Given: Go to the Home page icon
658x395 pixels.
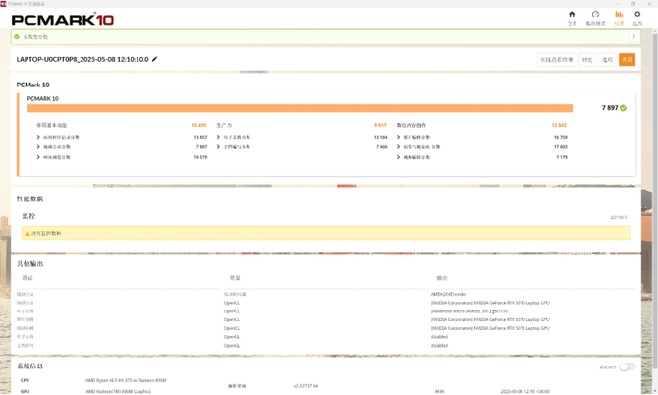Looking at the screenshot, I should coord(572,15).
